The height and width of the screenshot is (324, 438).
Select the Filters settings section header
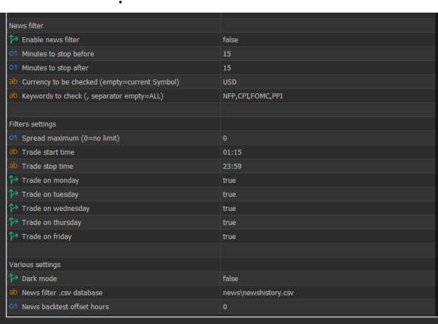[x=32, y=124]
